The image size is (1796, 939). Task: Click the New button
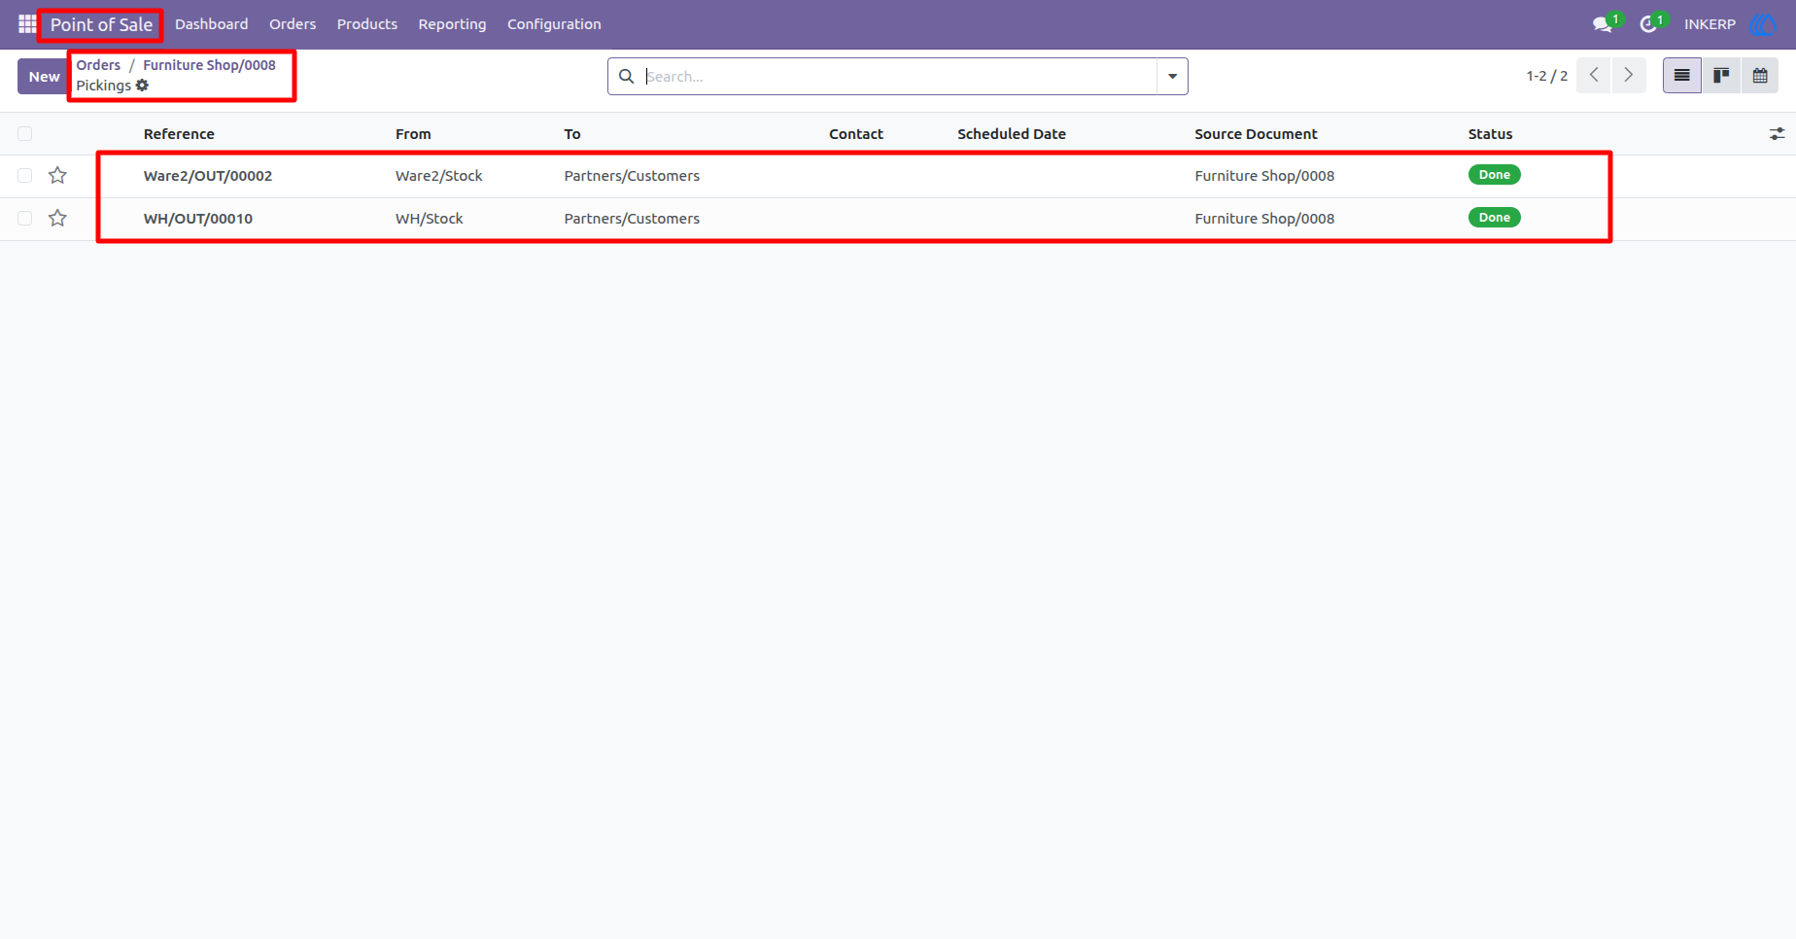44,77
